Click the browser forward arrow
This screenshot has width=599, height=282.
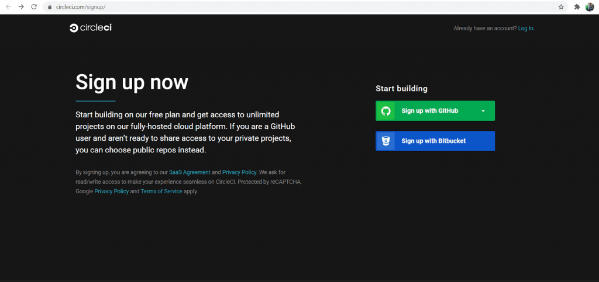click(21, 7)
